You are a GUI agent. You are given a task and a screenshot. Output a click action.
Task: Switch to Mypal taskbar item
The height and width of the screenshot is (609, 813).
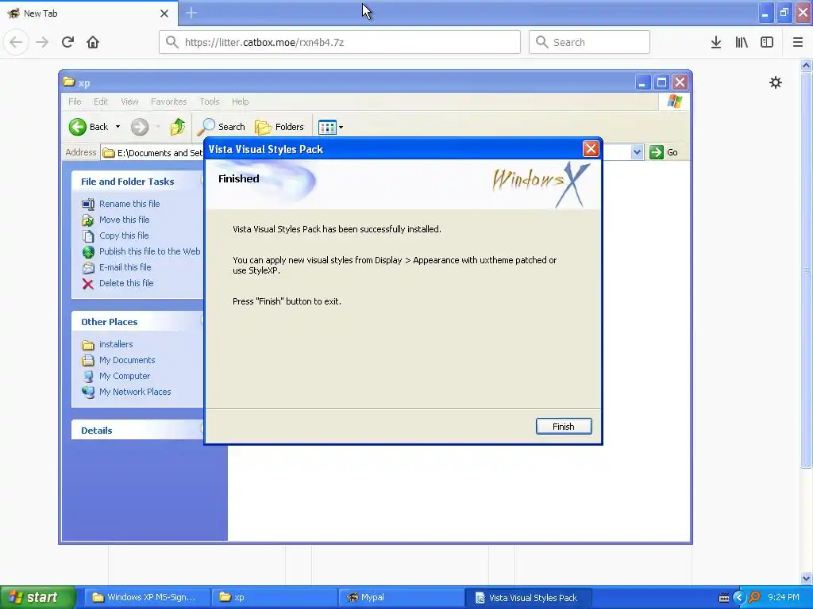[401, 597]
